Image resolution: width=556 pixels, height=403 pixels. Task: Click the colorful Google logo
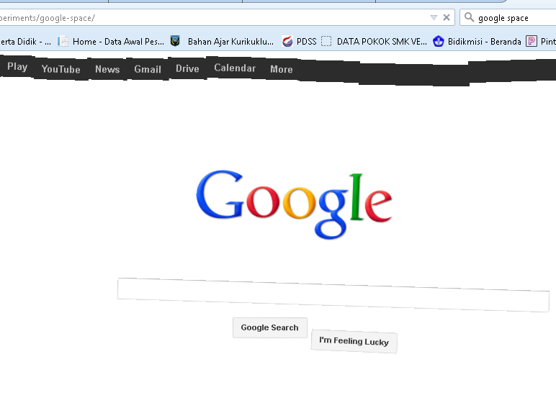[294, 204]
